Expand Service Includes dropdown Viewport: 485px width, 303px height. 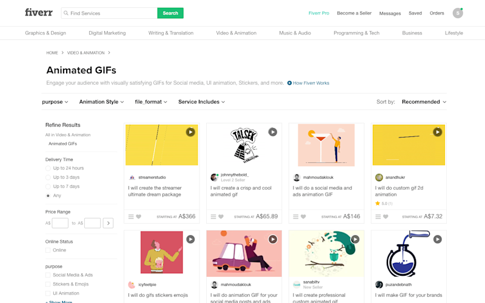pyautogui.click(x=202, y=102)
